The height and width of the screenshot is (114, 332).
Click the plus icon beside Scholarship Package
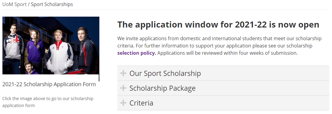click(x=123, y=88)
